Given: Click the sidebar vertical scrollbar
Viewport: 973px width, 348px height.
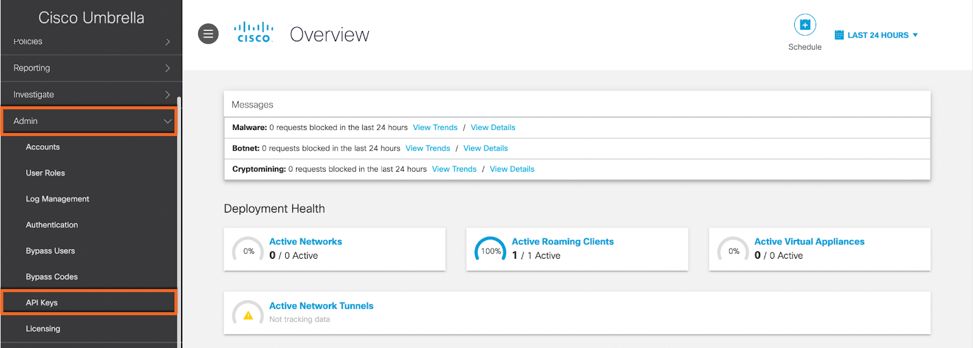Looking at the screenshot, I should [x=179, y=219].
